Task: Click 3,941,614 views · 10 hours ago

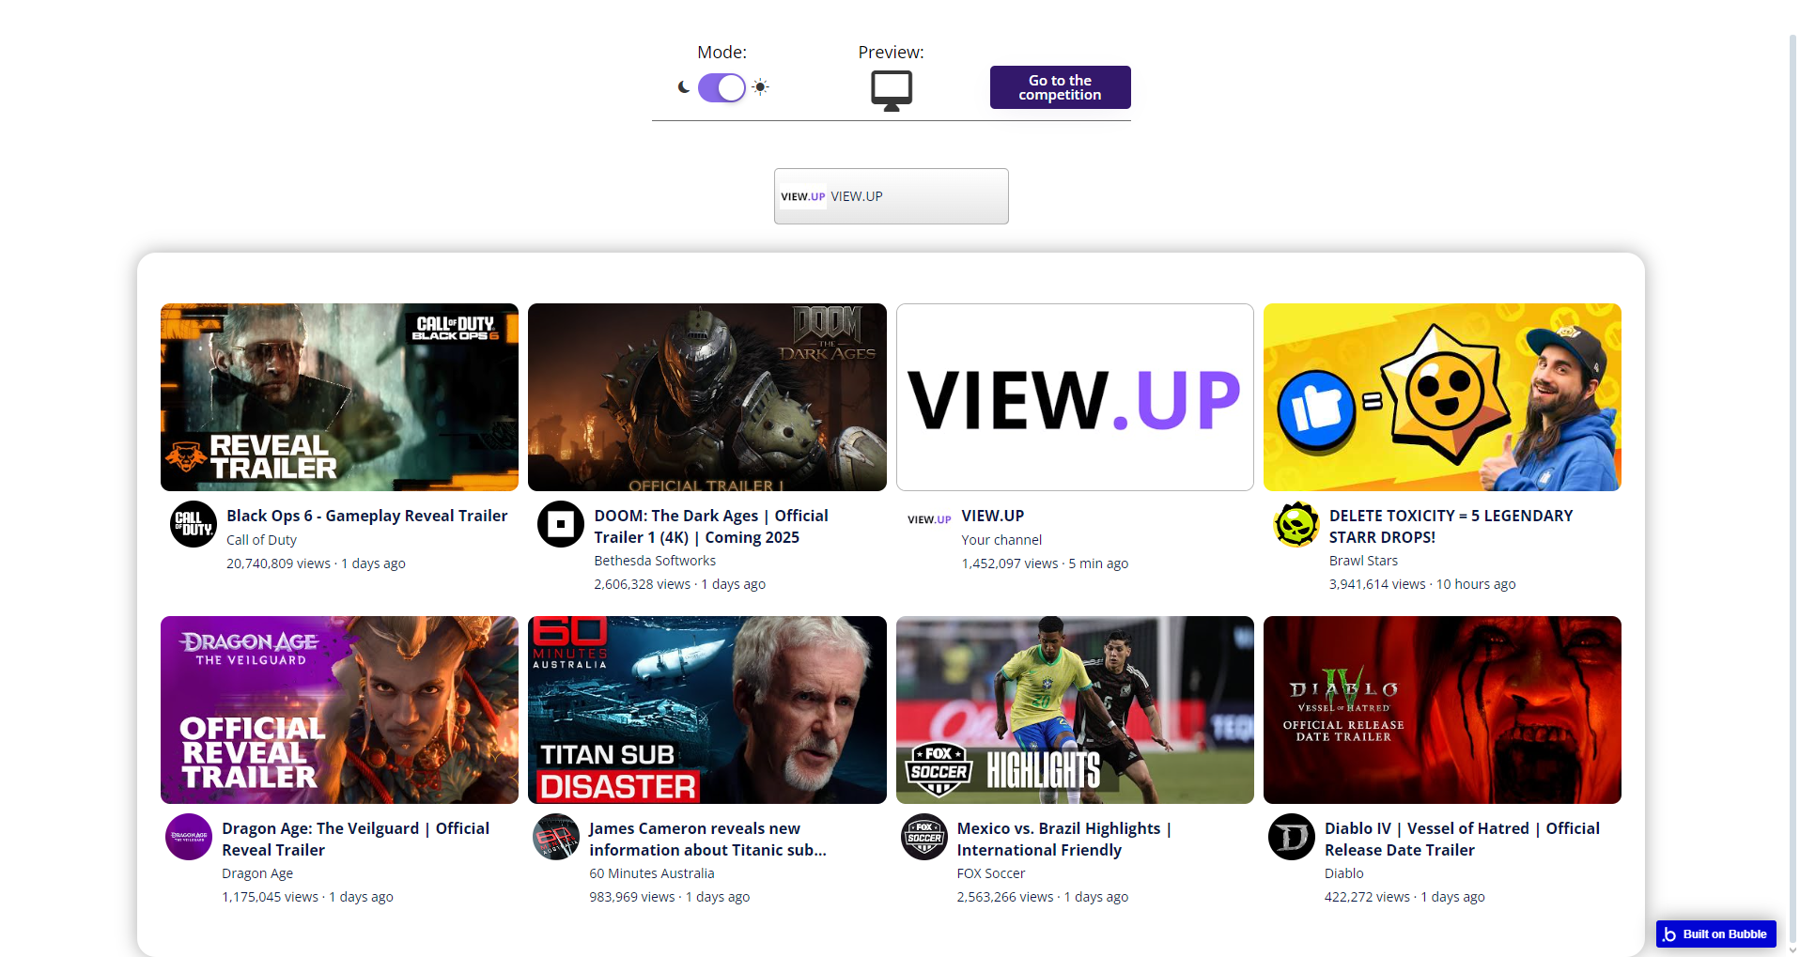Action: point(1422,584)
